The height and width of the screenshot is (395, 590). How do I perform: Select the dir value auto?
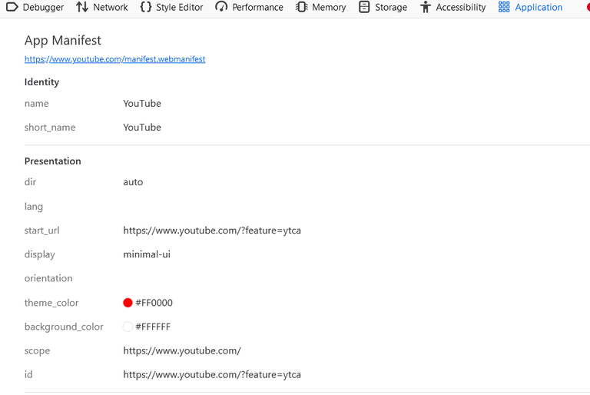pos(133,182)
